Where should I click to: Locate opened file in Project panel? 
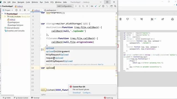pos(17,10)
